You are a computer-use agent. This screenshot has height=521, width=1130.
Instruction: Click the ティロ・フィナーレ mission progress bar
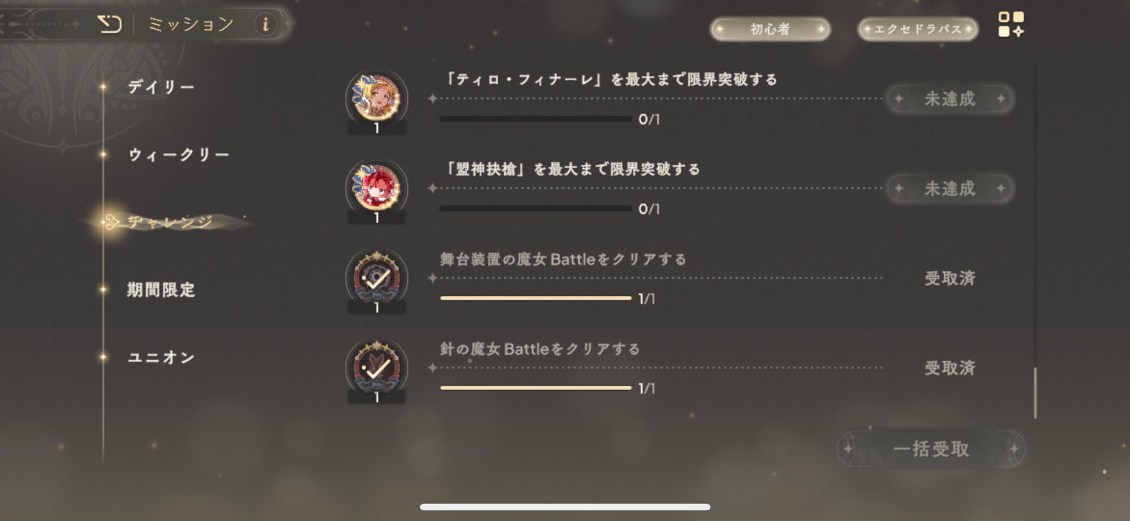tap(536, 119)
